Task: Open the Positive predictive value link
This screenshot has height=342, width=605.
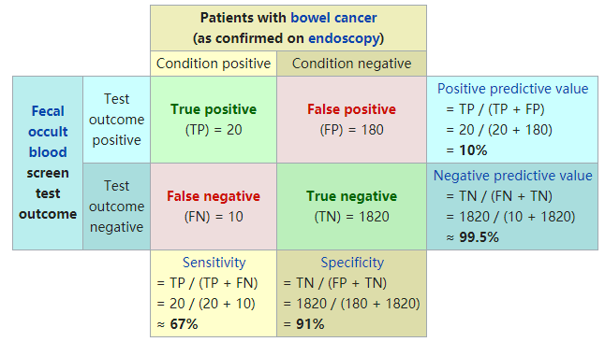Action: point(513,89)
